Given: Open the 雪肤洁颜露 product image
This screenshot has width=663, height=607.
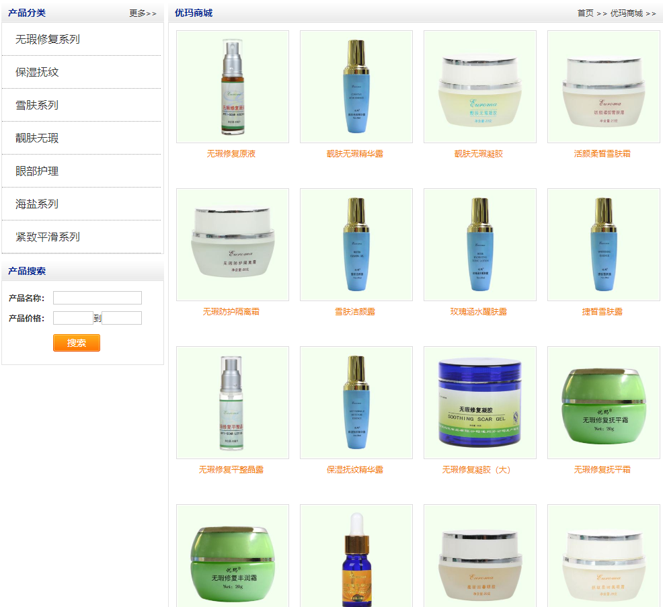Looking at the screenshot, I should coord(356,245).
